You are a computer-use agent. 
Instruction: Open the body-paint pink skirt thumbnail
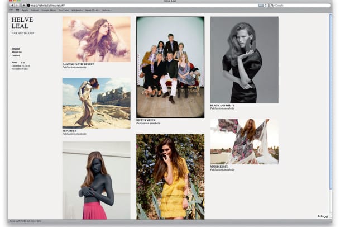tap(97, 180)
